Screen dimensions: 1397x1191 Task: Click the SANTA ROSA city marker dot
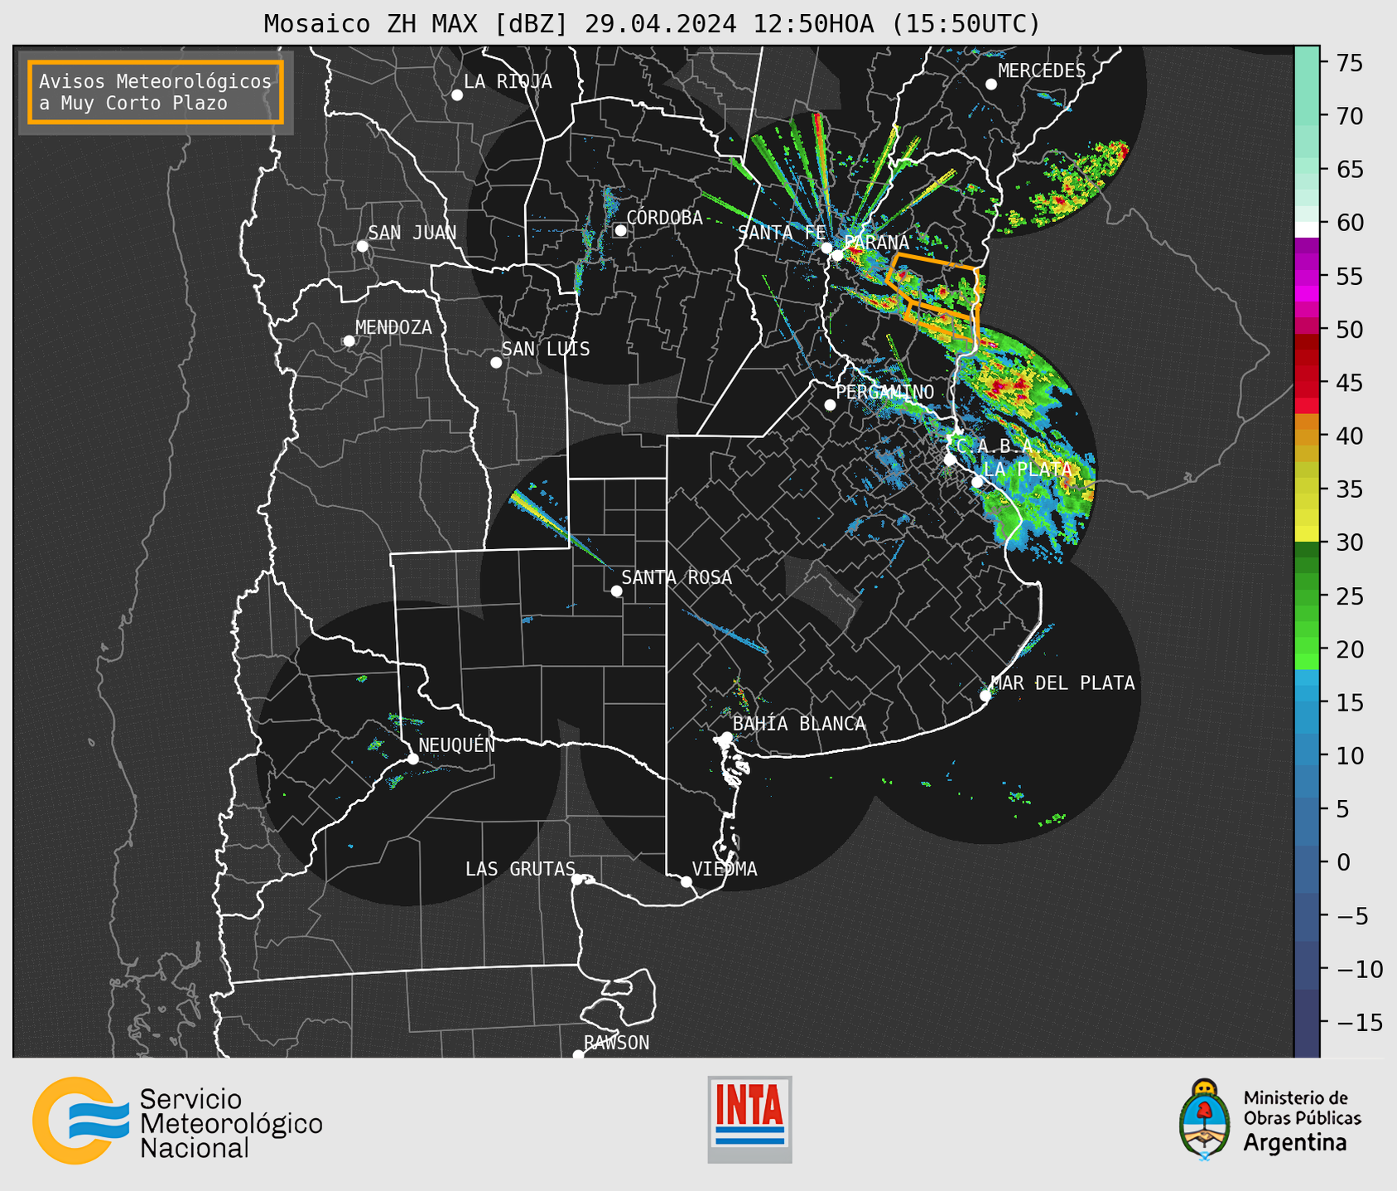click(616, 591)
